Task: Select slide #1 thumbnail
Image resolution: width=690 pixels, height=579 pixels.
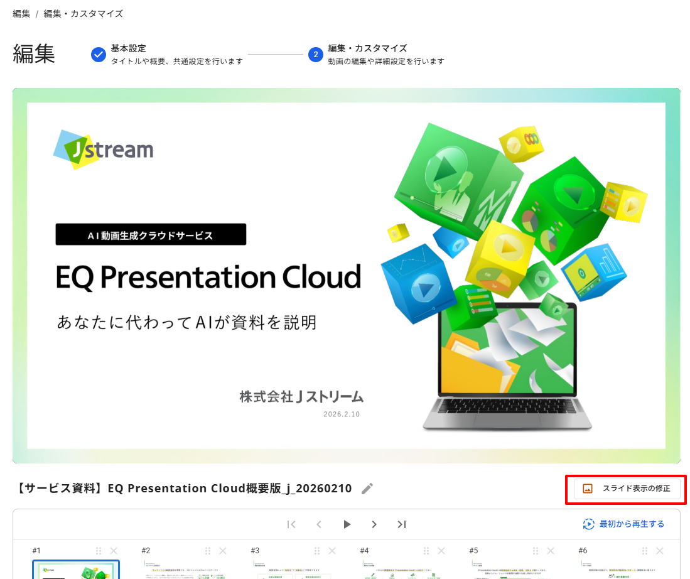Action: [x=76, y=570]
